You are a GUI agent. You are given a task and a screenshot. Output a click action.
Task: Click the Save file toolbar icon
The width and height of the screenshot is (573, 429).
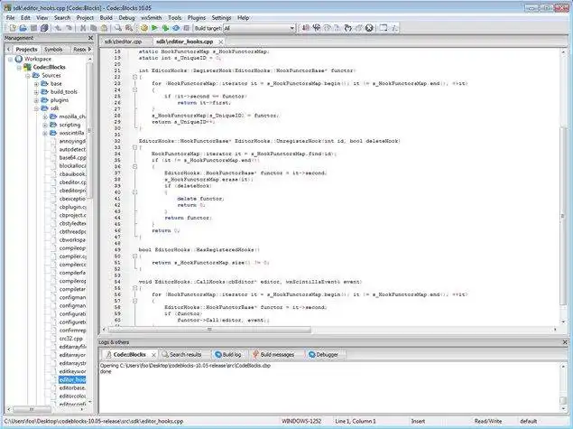coord(32,28)
